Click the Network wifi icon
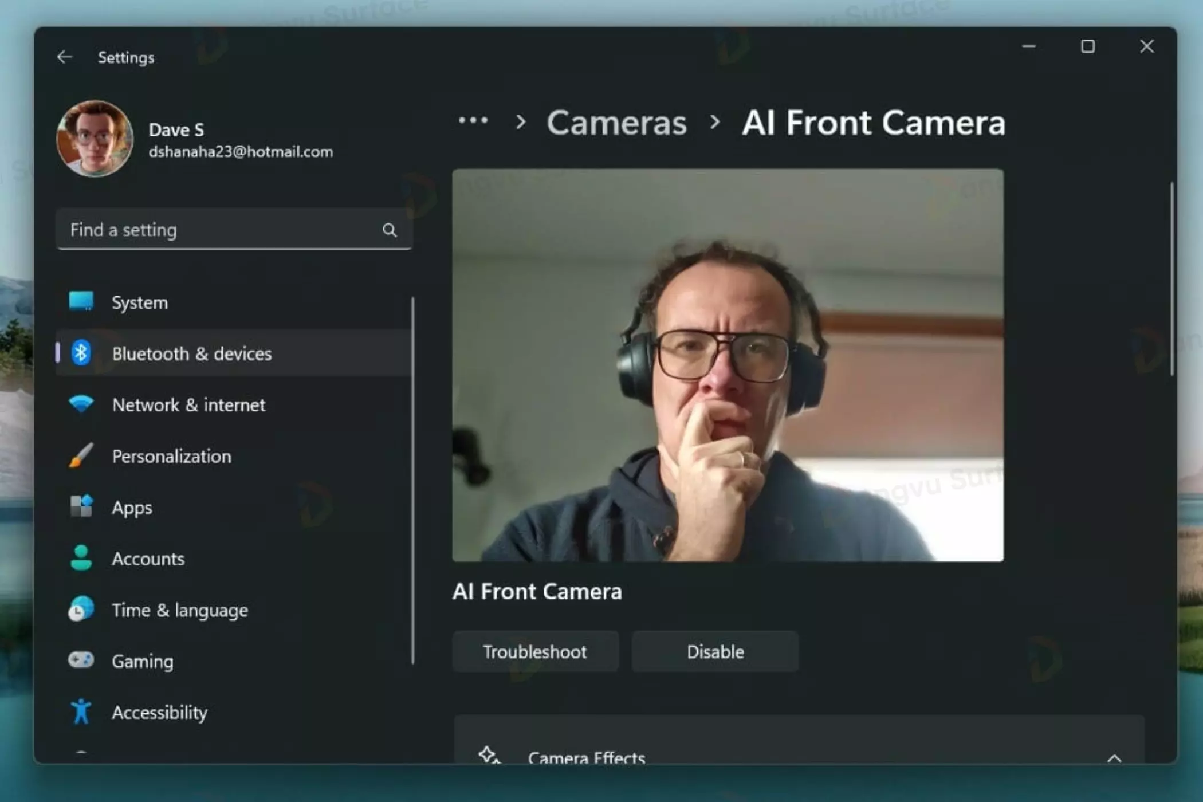The height and width of the screenshot is (802, 1203). pyautogui.click(x=81, y=404)
